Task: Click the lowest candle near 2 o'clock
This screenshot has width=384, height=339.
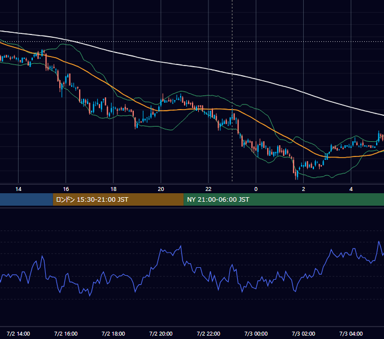Action: (x=297, y=175)
